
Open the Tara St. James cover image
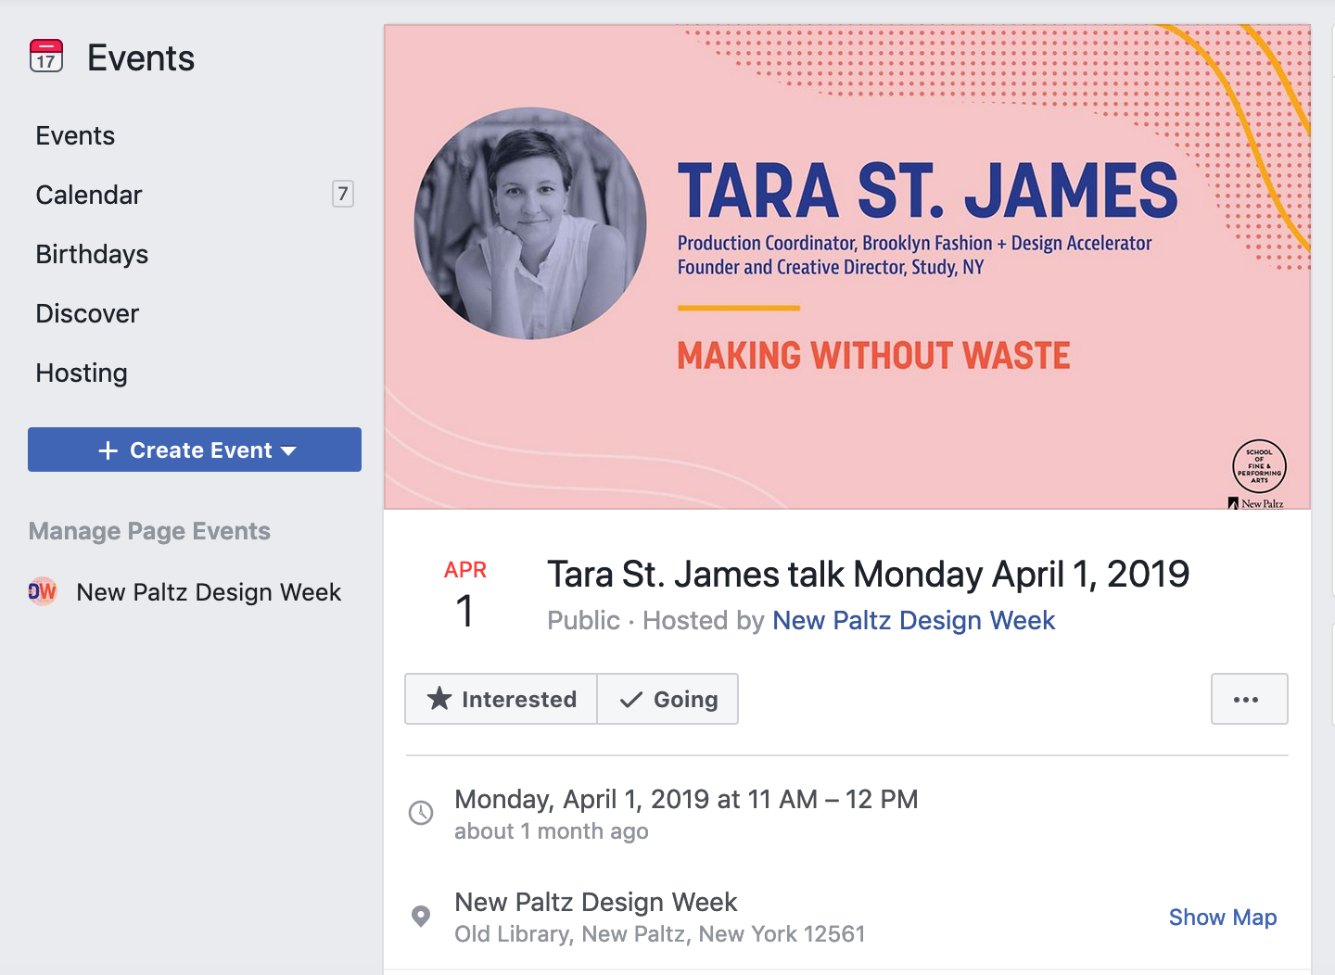847,267
